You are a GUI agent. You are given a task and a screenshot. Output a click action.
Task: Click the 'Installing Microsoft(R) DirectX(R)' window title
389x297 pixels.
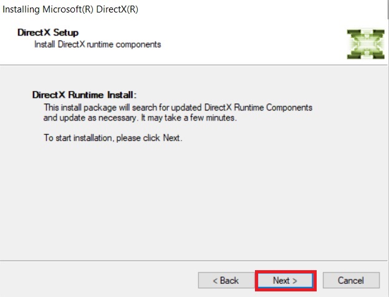(70, 9)
